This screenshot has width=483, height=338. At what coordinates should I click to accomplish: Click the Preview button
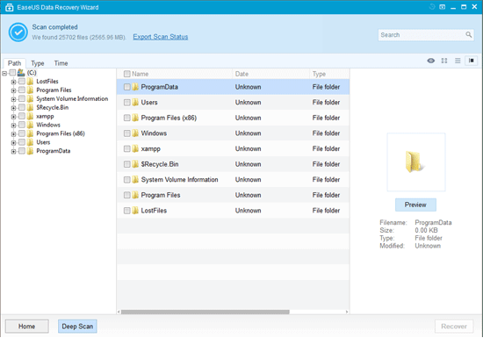(415, 205)
